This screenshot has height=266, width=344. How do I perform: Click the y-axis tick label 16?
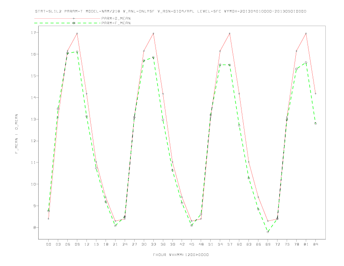(x=33, y=54)
